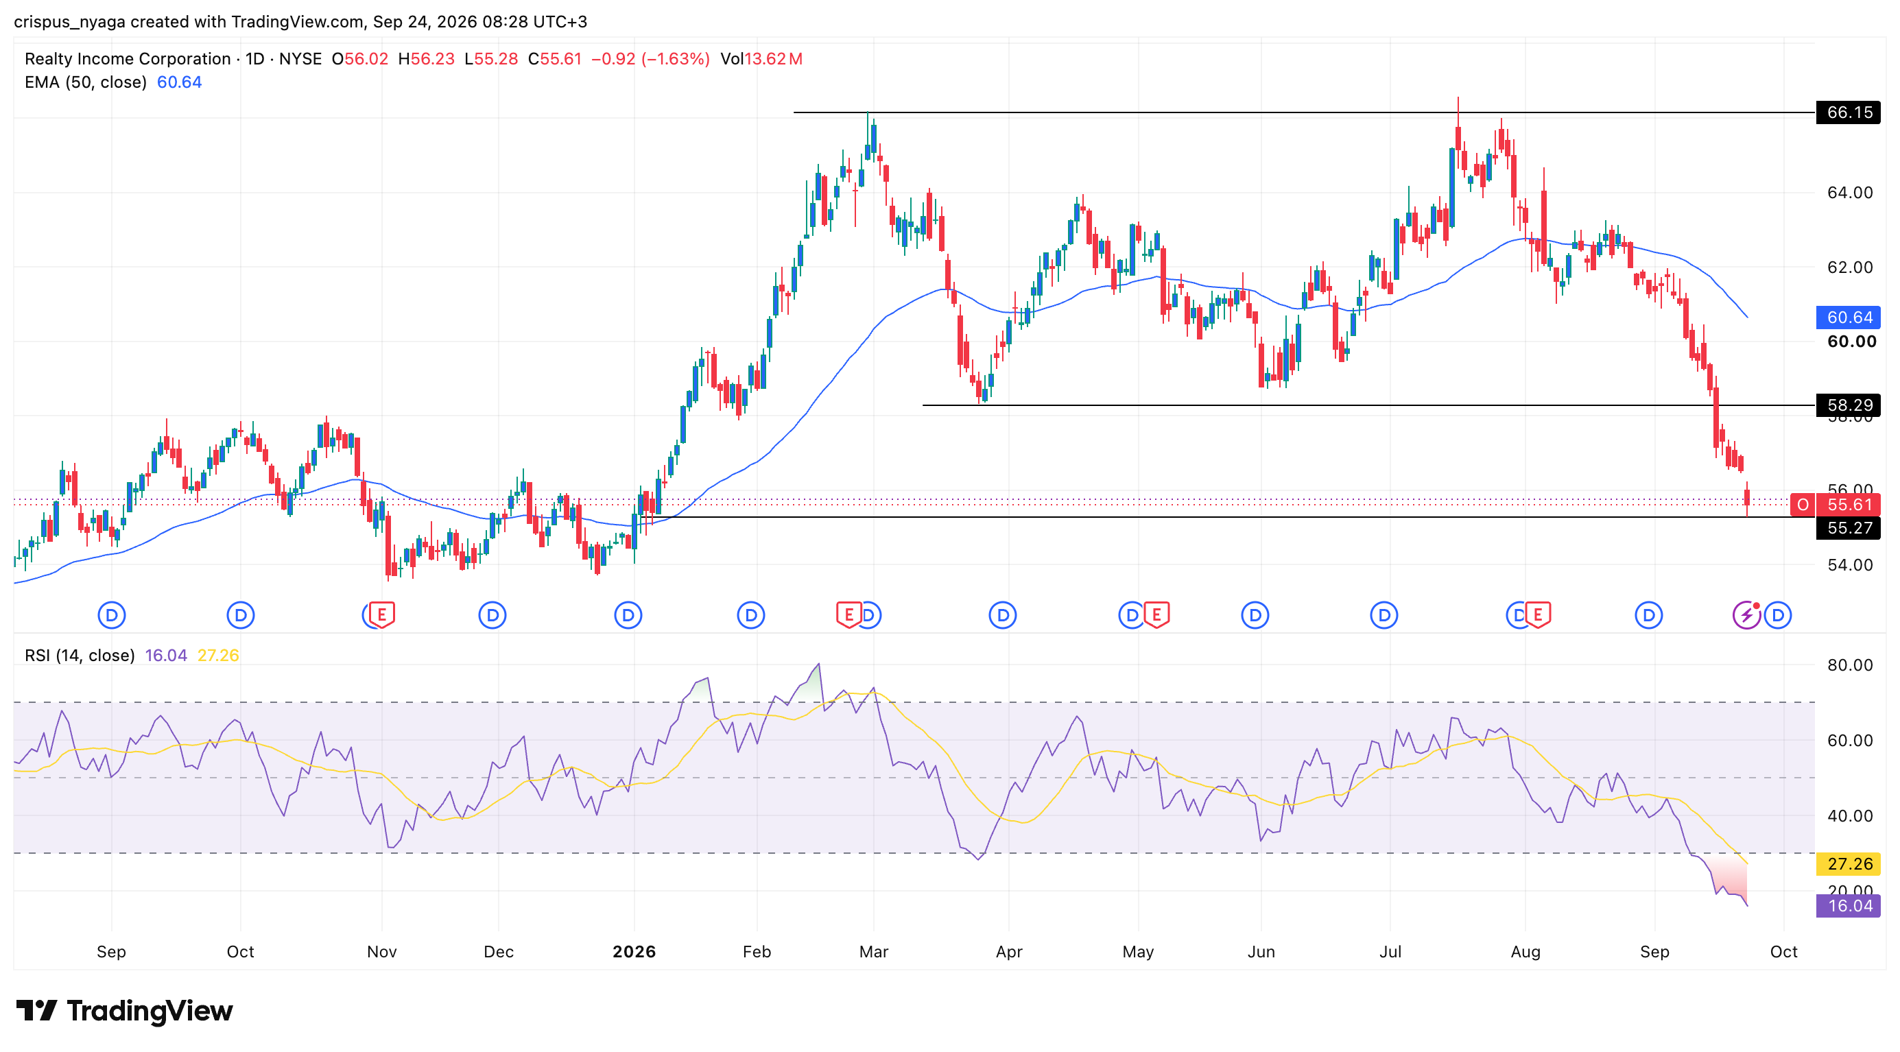Click the high value H56.23
The height and width of the screenshot is (1052, 1900).
pyautogui.click(x=427, y=59)
